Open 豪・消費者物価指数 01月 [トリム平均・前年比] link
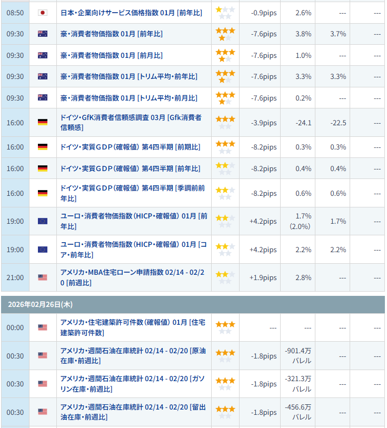387x428 pixels. click(x=129, y=76)
